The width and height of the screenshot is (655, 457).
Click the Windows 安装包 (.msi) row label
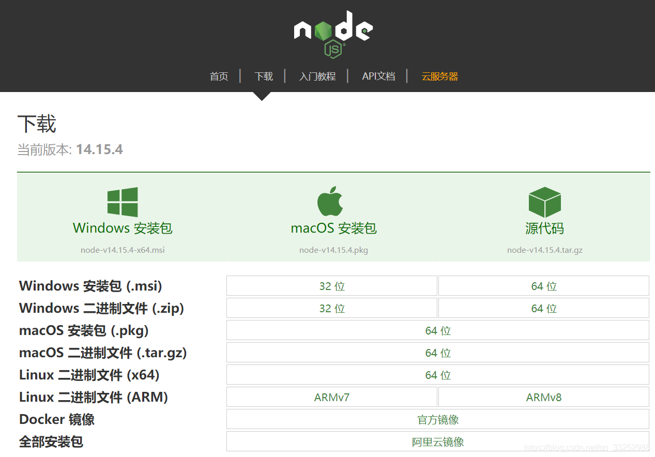coord(90,286)
